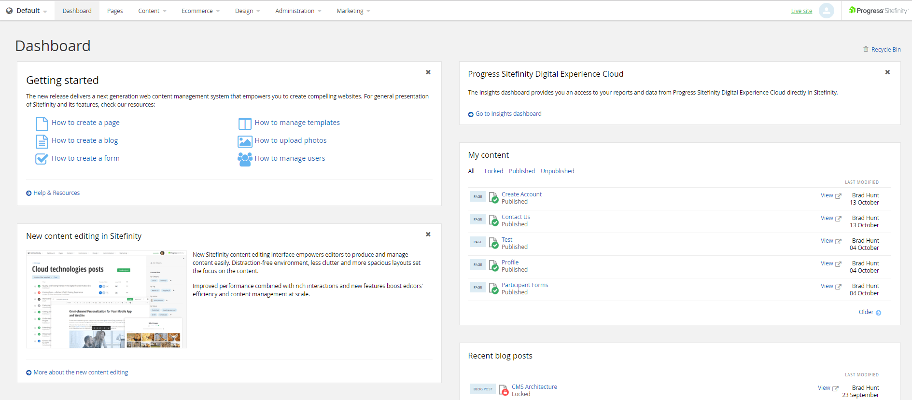Open How to create a page link
Image resolution: width=912 pixels, height=400 pixels.
85,123
